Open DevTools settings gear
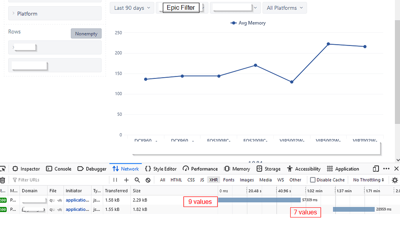This screenshot has height=228, width=400. pos(394,180)
